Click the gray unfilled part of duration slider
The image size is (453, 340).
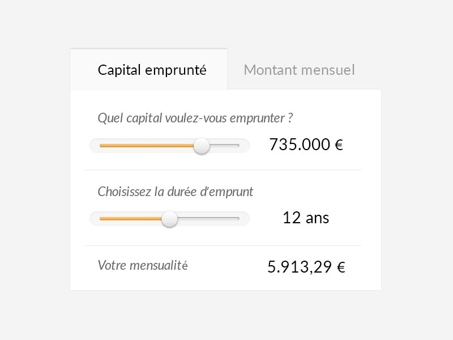208,218
